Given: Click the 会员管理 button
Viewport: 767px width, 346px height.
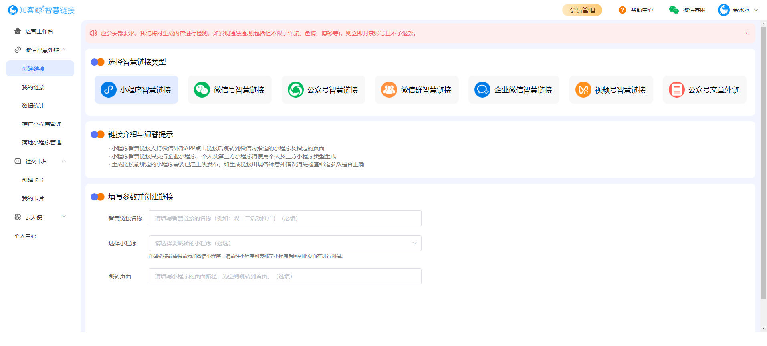Looking at the screenshot, I should coord(582,10).
